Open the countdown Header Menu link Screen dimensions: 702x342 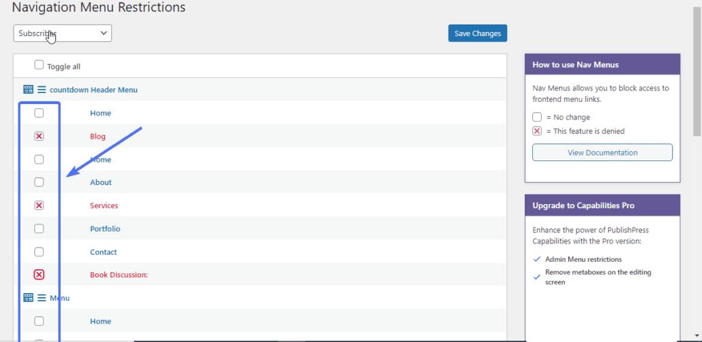point(93,90)
